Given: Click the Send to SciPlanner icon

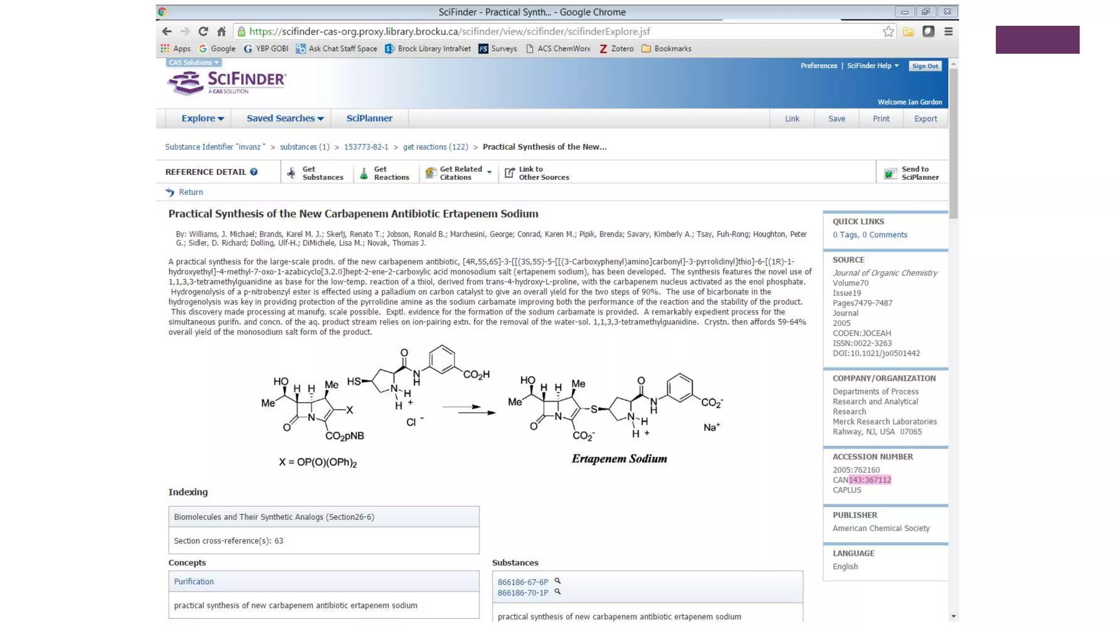Looking at the screenshot, I should click(x=890, y=173).
